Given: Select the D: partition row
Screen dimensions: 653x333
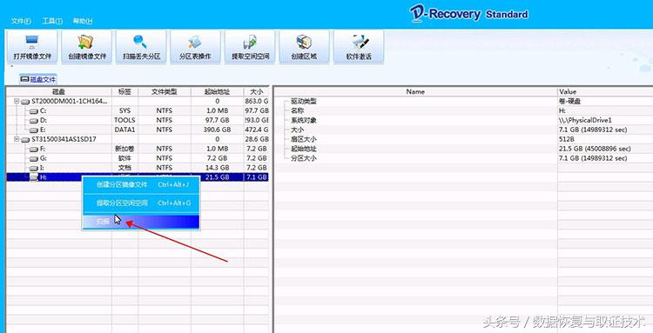Looking at the screenshot, I should pos(138,121).
